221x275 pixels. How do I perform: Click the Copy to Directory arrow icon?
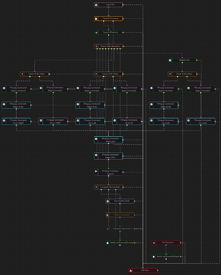pos(96,32)
